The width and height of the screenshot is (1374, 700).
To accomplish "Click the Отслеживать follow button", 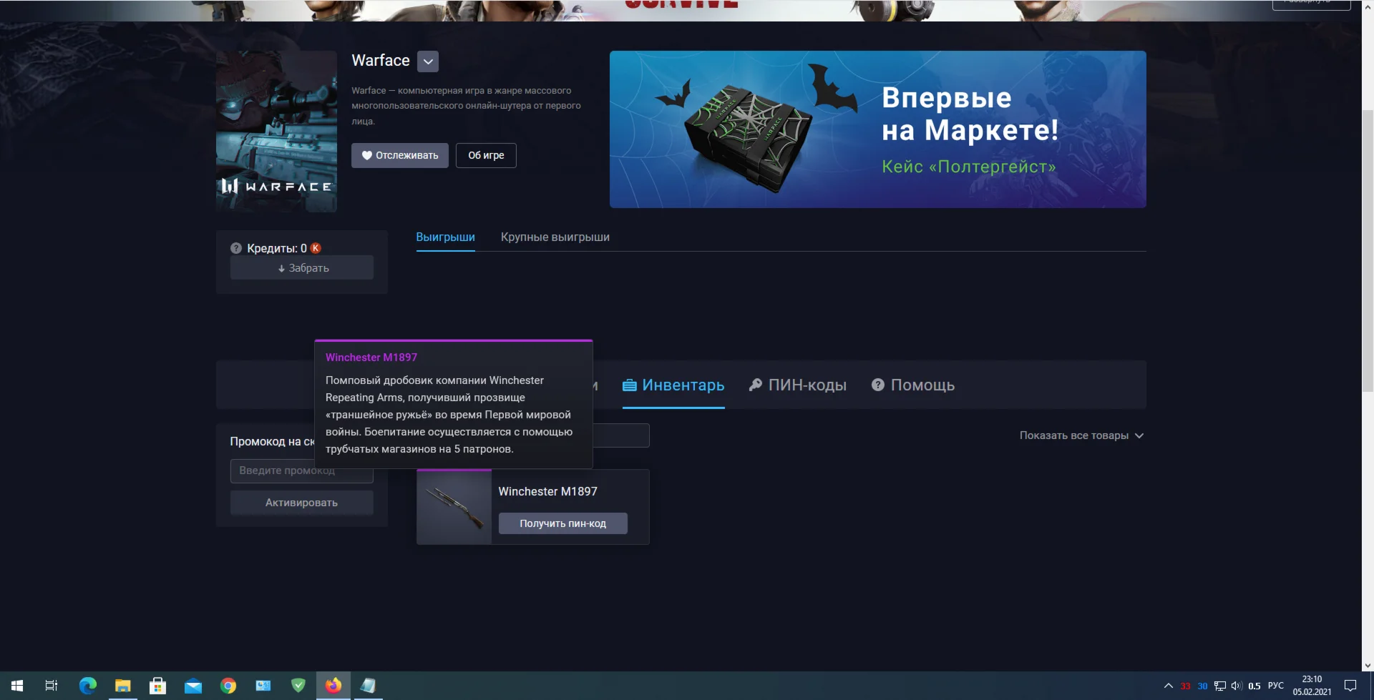I will [400, 155].
